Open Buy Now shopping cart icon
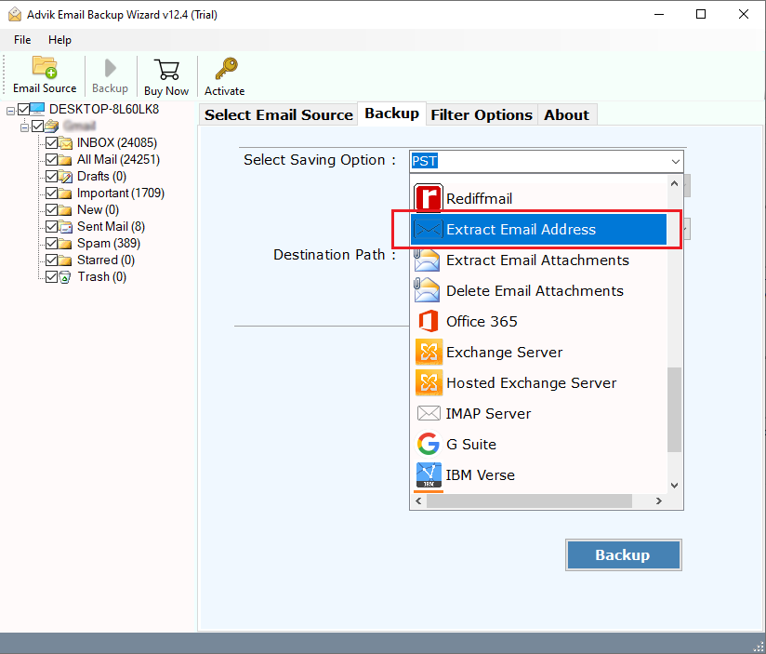 (166, 70)
